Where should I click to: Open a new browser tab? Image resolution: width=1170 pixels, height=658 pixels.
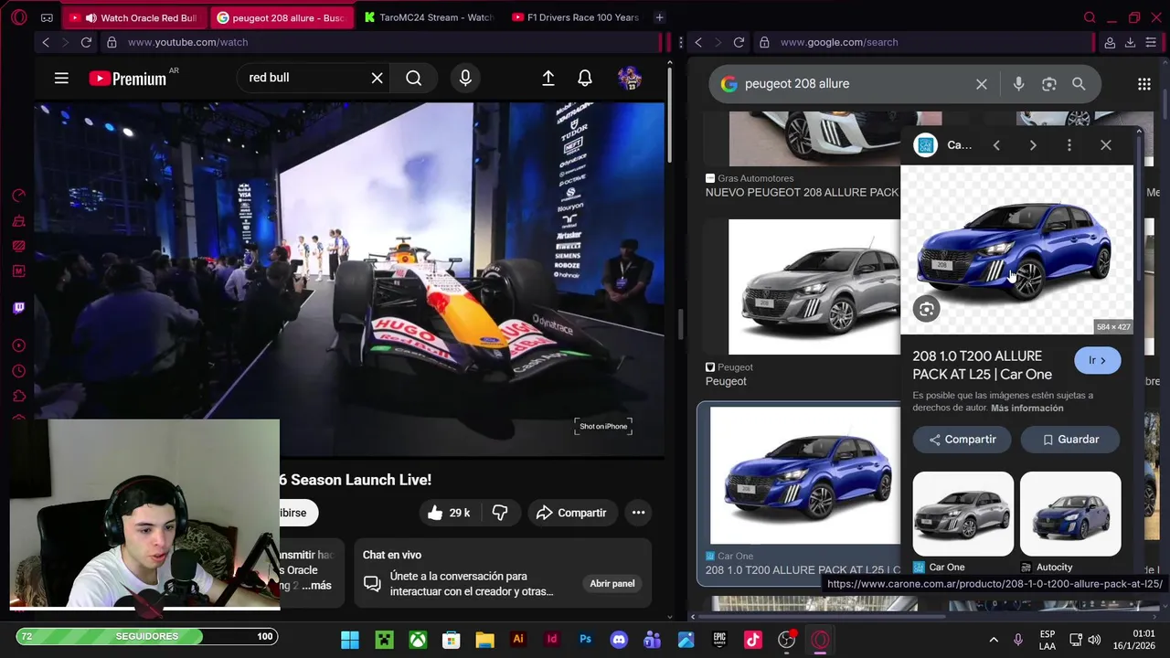click(659, 17)
